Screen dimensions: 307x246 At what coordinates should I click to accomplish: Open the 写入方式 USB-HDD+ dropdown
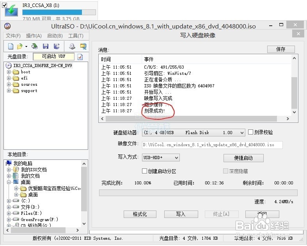point(177,158)
